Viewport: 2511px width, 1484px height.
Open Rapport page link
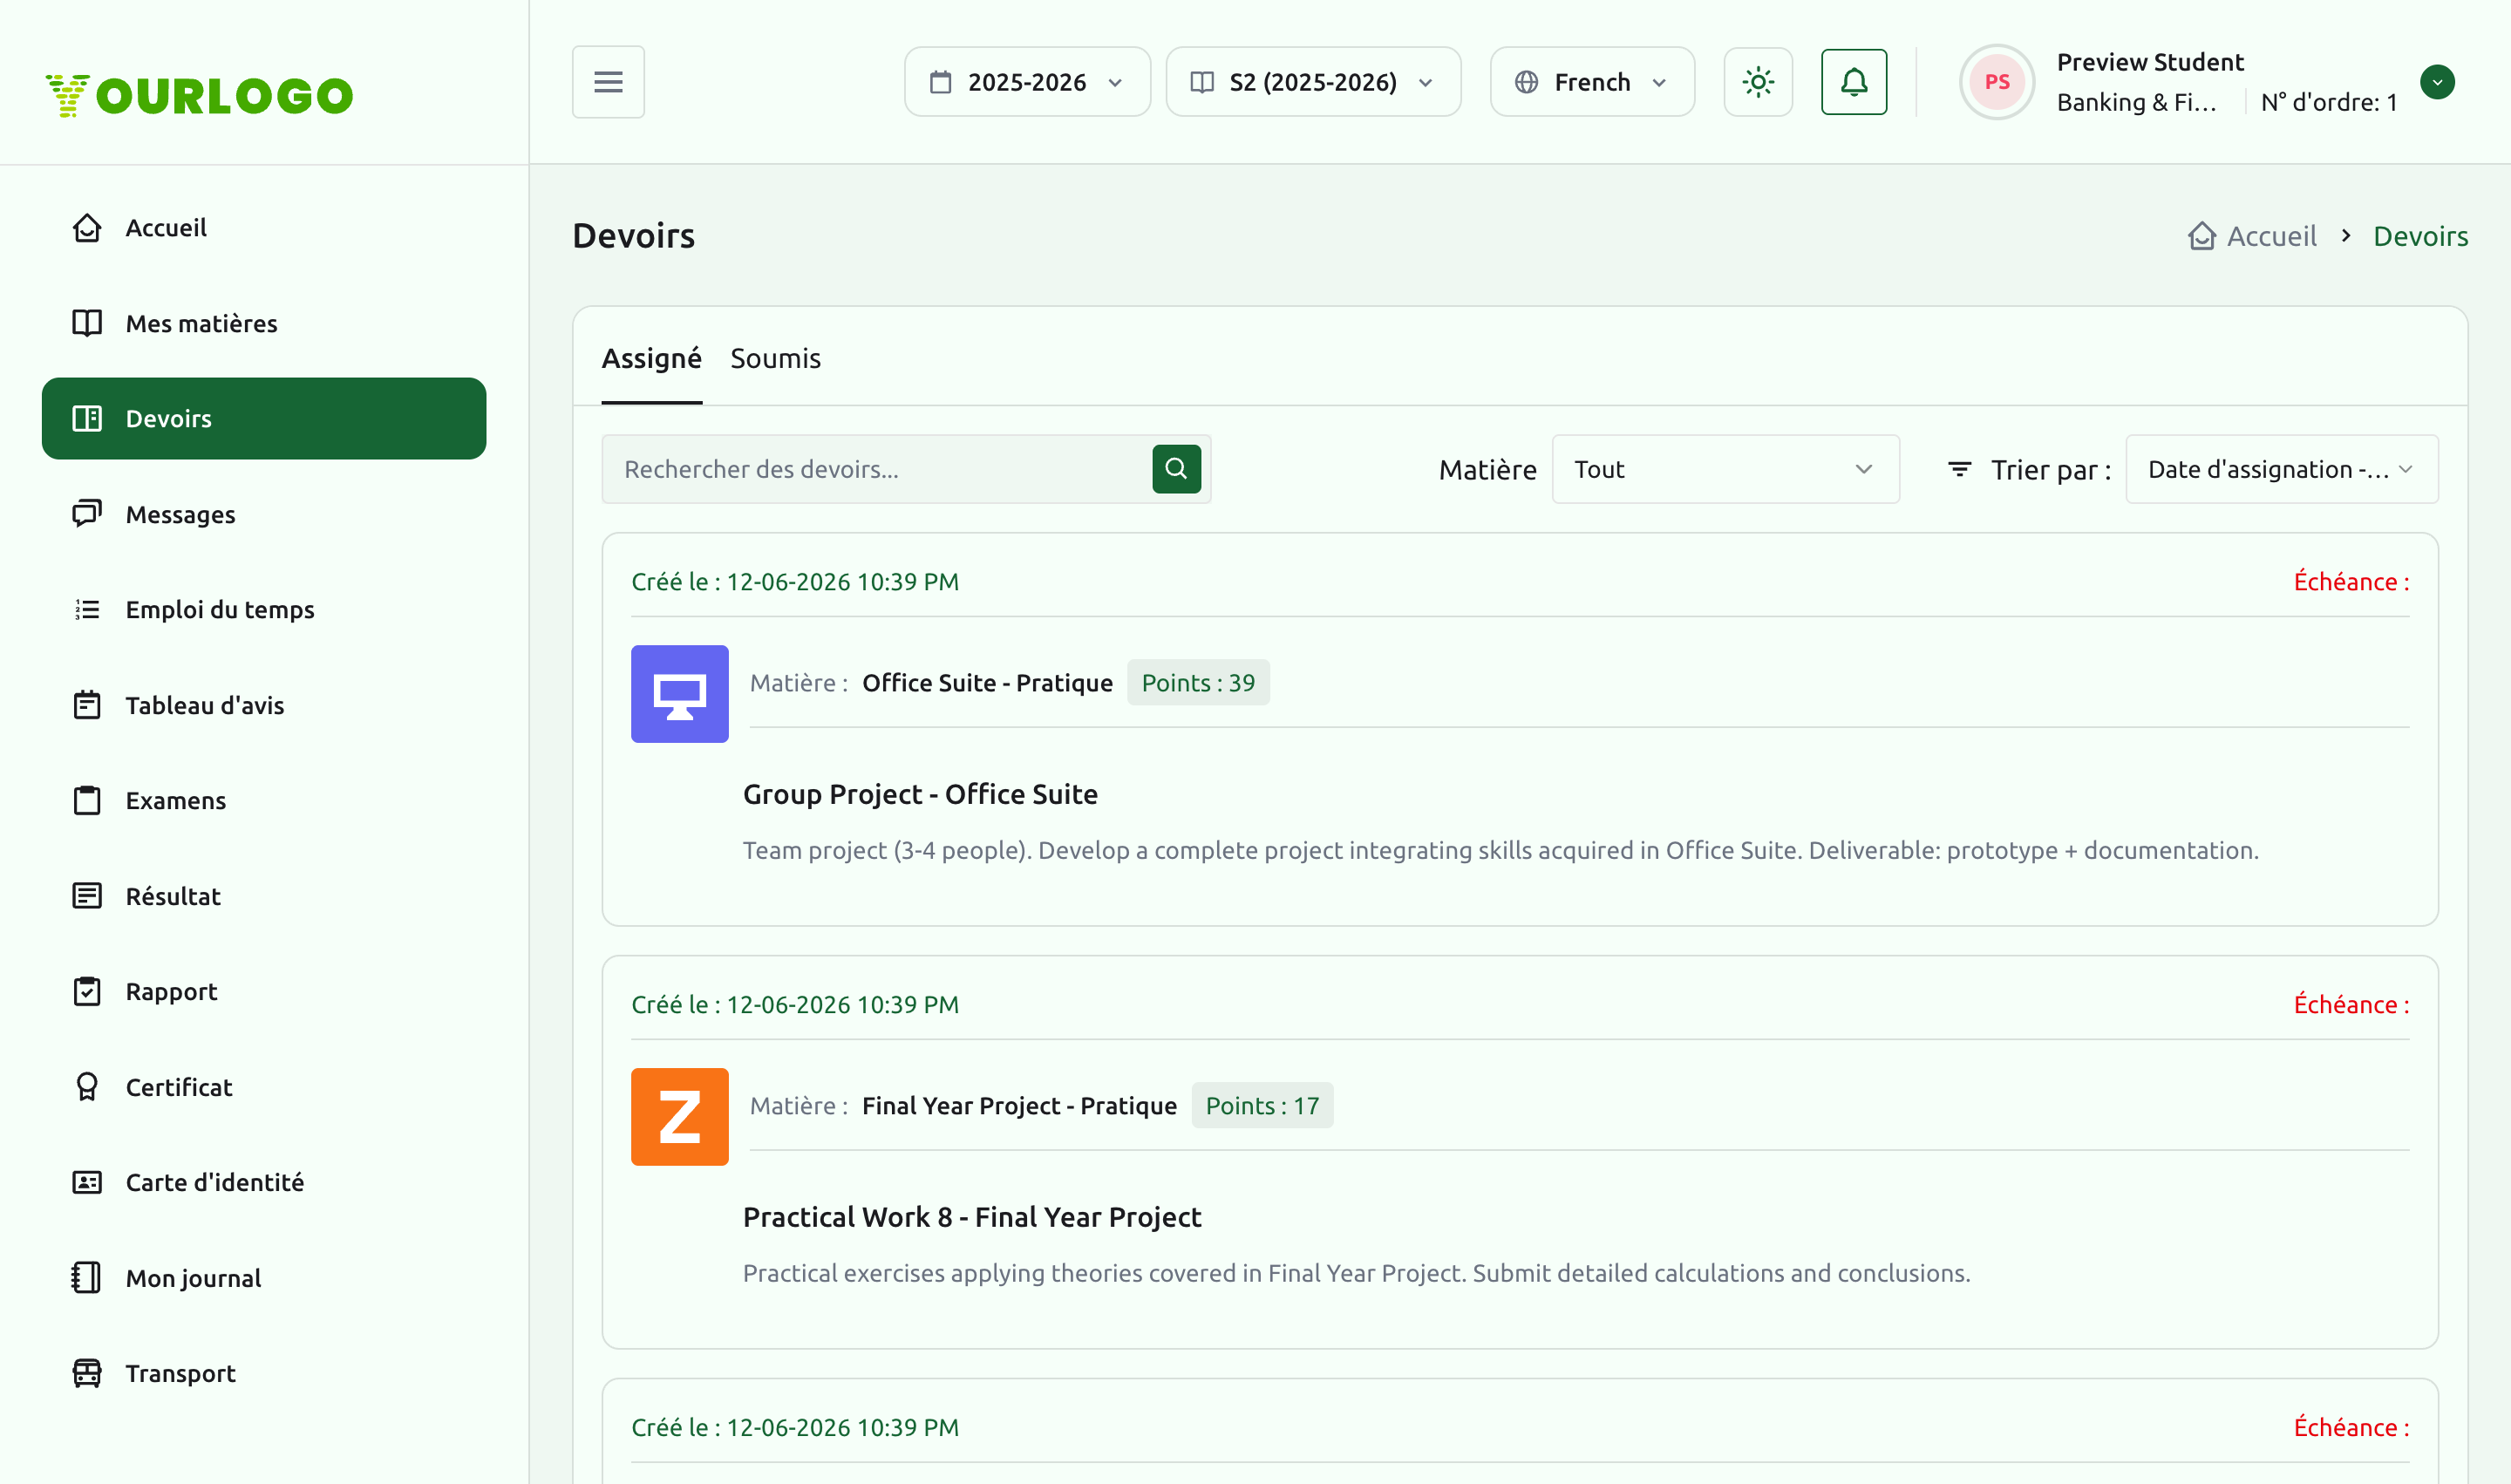click(x=264, y=992)
